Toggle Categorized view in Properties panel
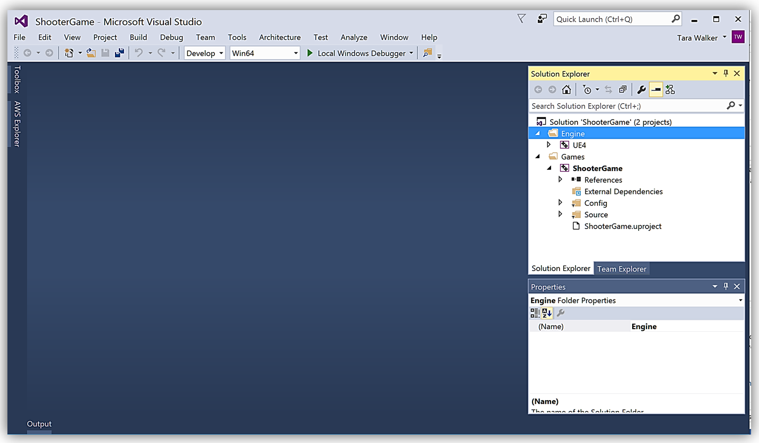Screen dimensions: 759x443 pyautogui.click(x=535, y=313)
